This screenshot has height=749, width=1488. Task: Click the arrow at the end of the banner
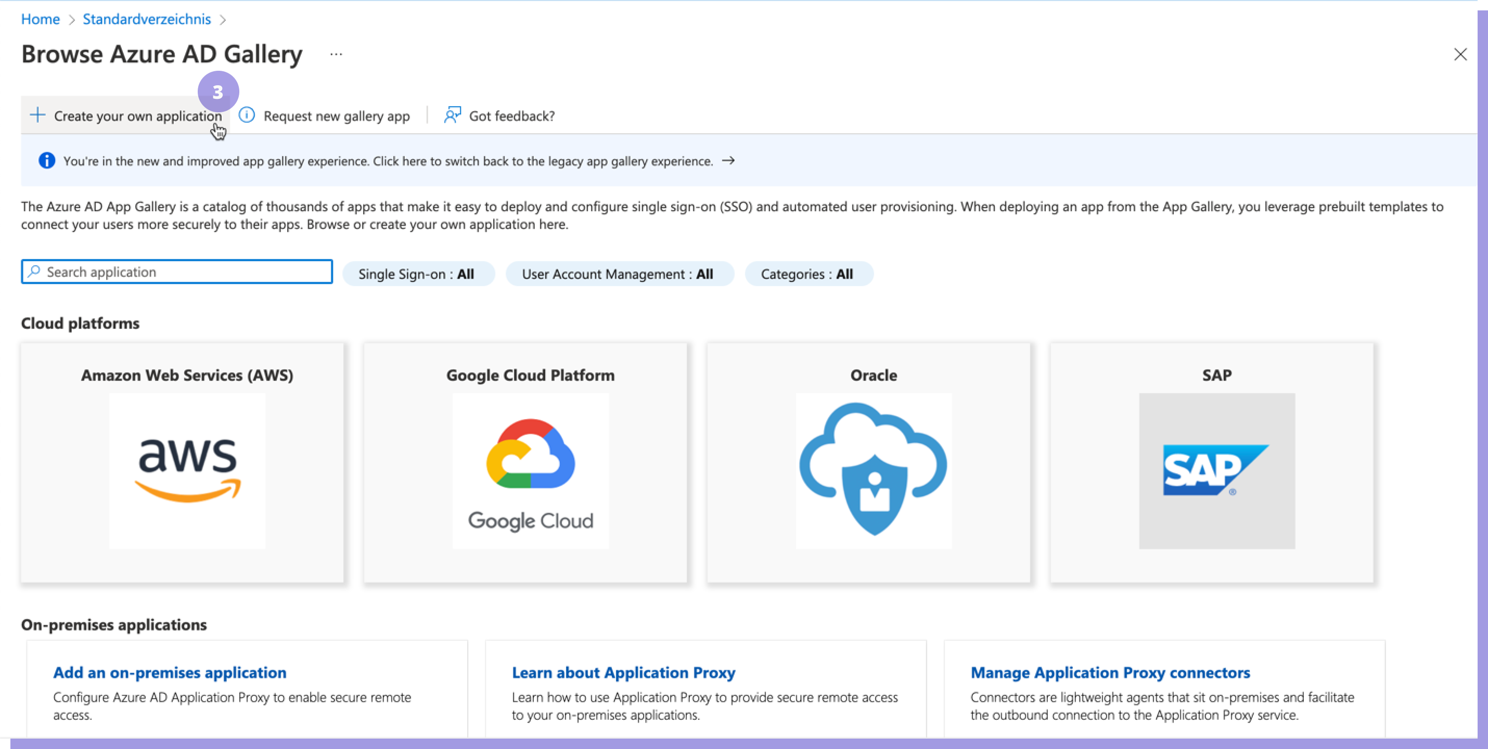click(728, 161)
